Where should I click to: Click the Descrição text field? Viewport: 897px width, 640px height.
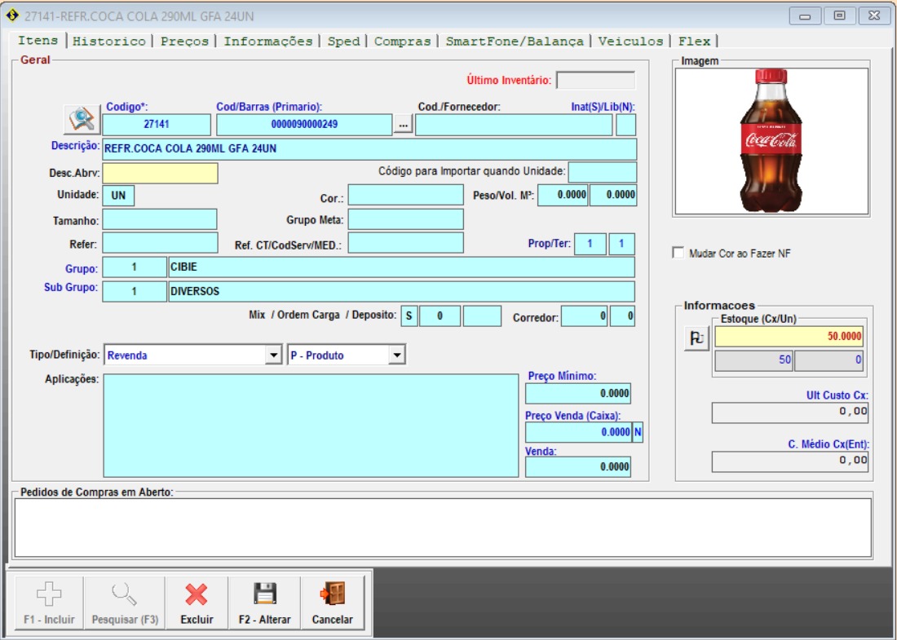pyautogui.click(x=369, y=149)
